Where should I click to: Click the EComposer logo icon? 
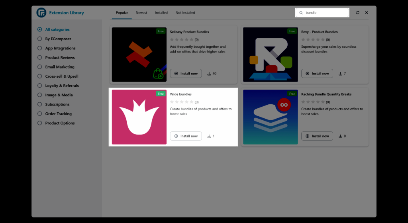(x=41, y=12)
